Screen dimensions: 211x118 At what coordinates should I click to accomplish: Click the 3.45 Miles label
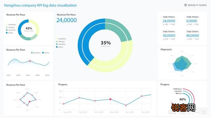point(178,91)
